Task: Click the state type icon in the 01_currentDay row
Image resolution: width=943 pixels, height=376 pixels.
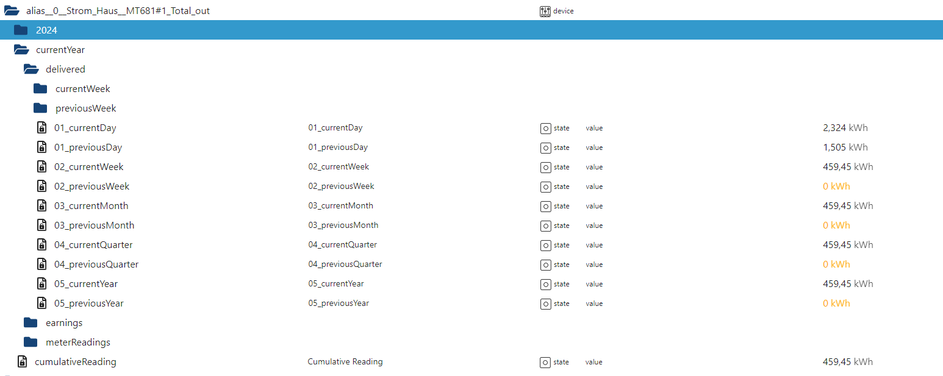Action: [545, 128]
